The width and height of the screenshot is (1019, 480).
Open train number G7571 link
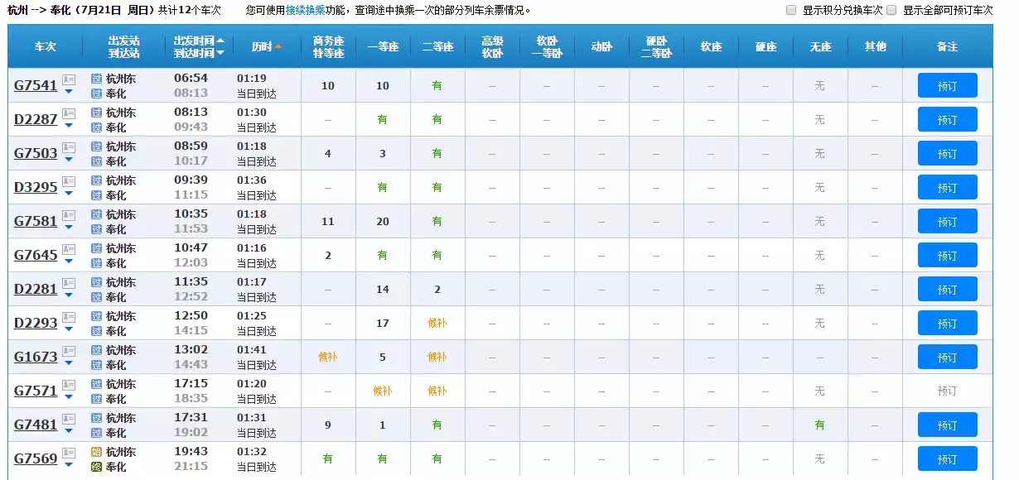point(36,391)
